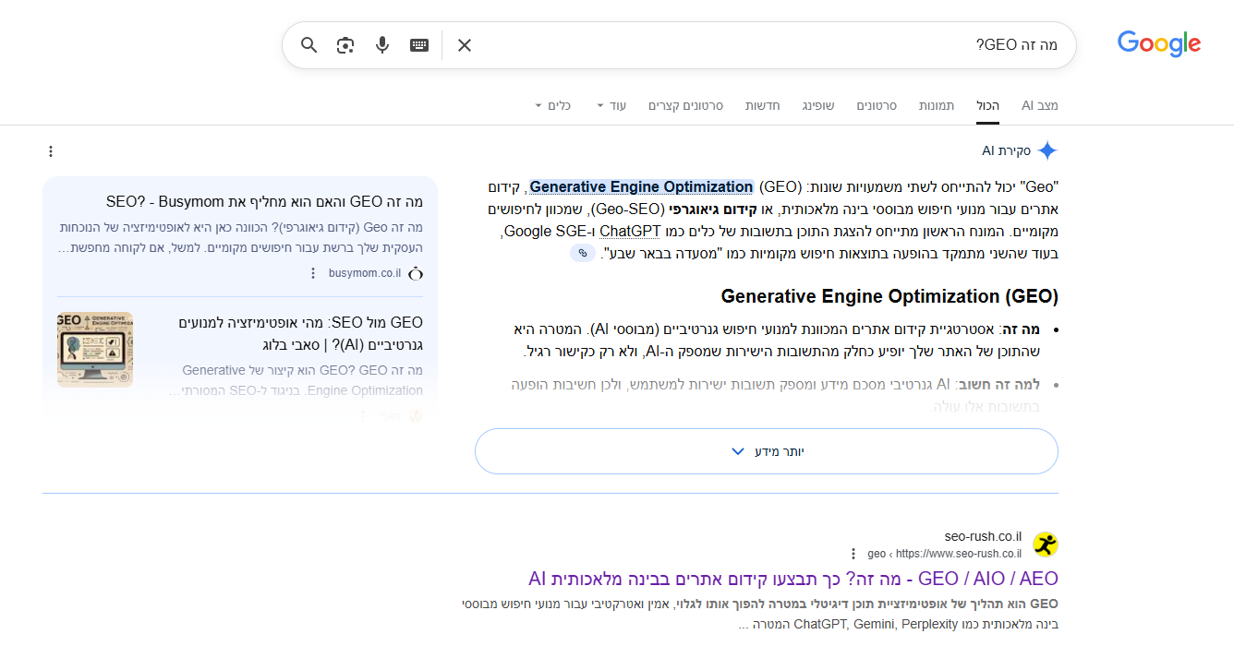Open the on-screen keyboard icon
Viewport: 1234px width, 658px height.
(x=419, y=45)
